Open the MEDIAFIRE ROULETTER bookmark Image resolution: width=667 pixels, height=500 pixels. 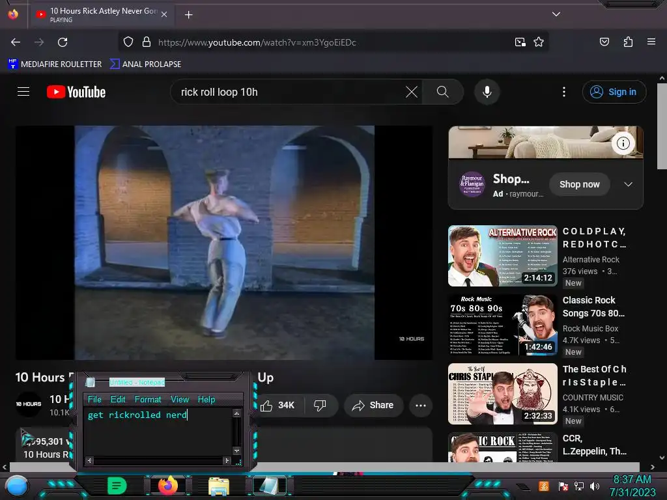55,64
